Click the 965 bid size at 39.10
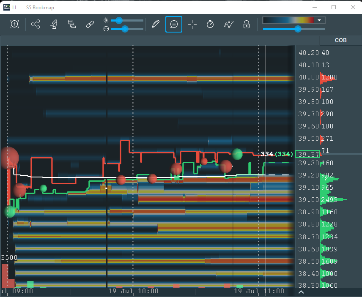The height and width of the screenshot is (297, 362). click(x=327, y=187)
